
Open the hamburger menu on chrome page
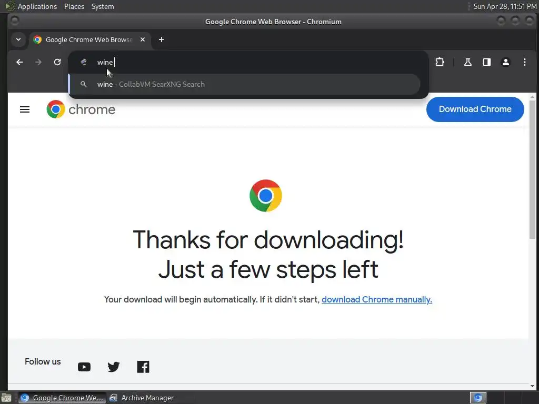click(x=25, y=109)
